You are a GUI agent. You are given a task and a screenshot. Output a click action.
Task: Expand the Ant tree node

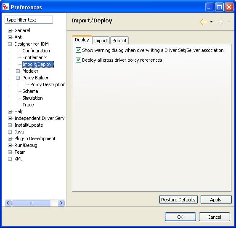pyautogui.click(x=10, y=37)
